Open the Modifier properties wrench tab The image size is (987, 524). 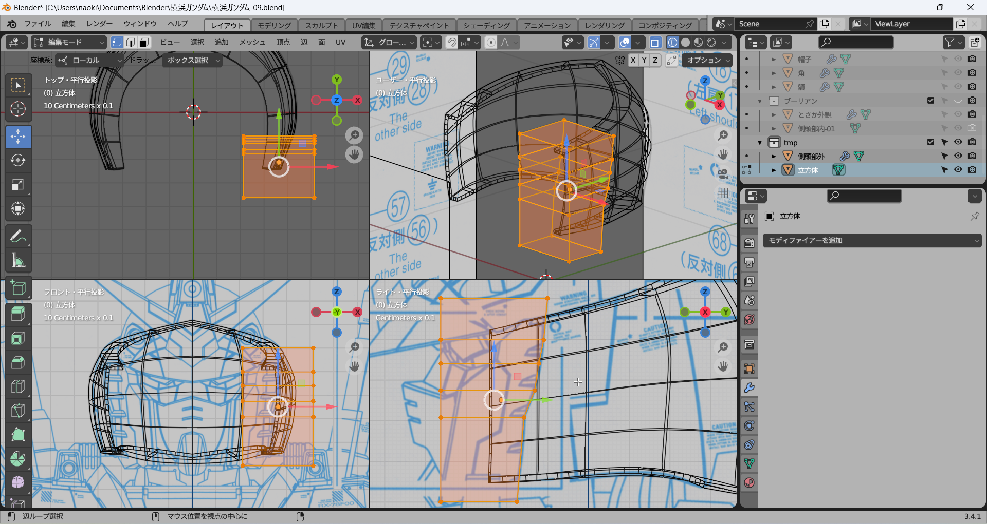click(749, 388)
